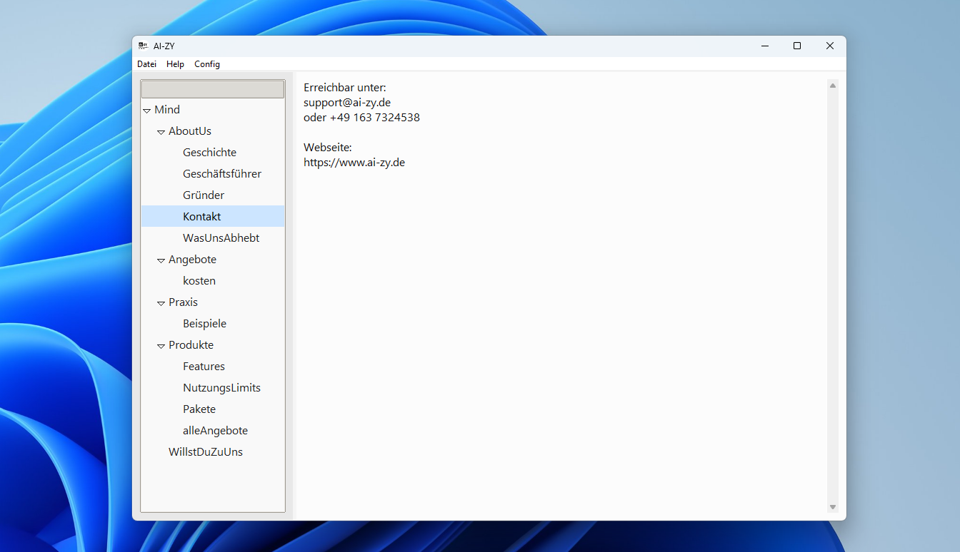Maximize the AI-ZY window

click(x=797, y=46)
